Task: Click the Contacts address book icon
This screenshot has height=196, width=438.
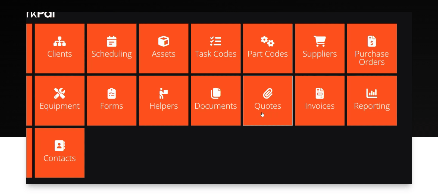Action: click(x=60, y=146)
